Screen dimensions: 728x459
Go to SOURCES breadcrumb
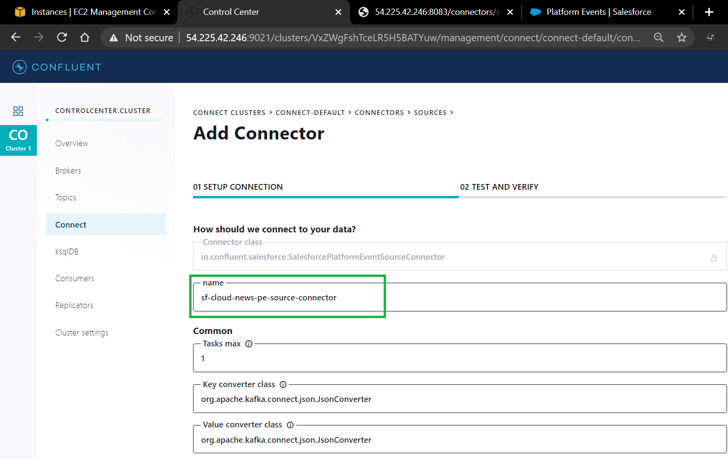430,113
